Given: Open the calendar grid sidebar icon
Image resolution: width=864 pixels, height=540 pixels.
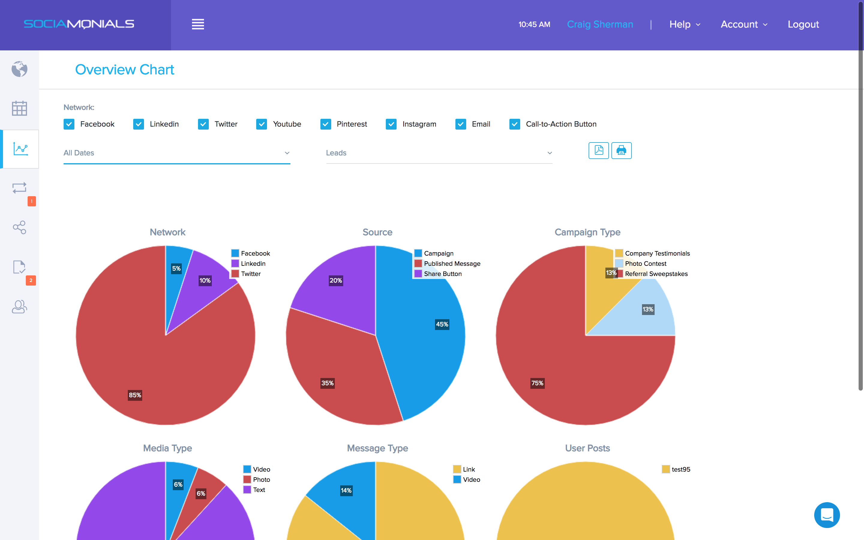Looking at the screenshot, I should point(19,108).
